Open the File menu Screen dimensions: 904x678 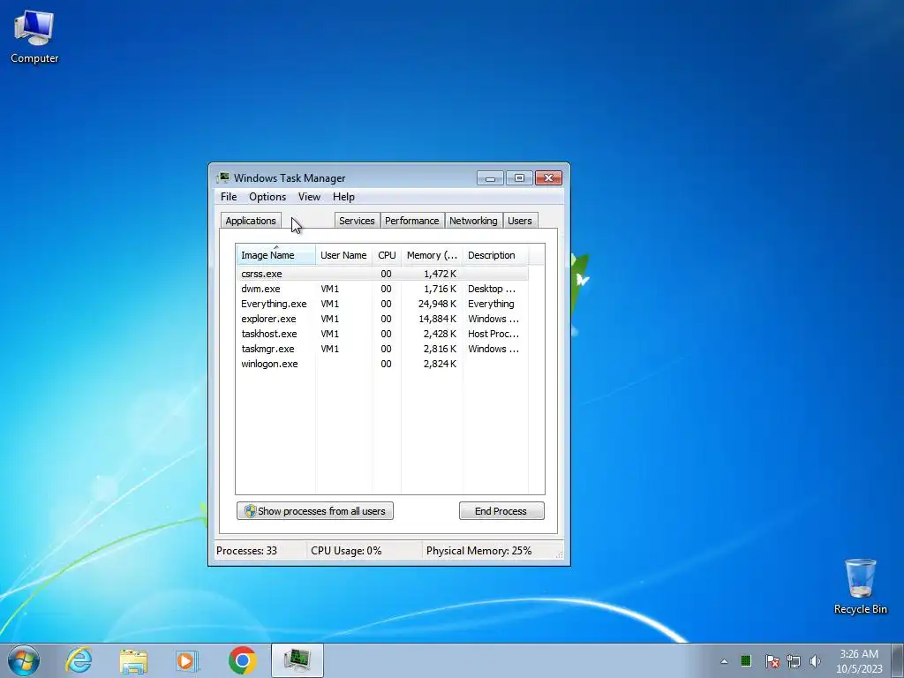(229, 197)
